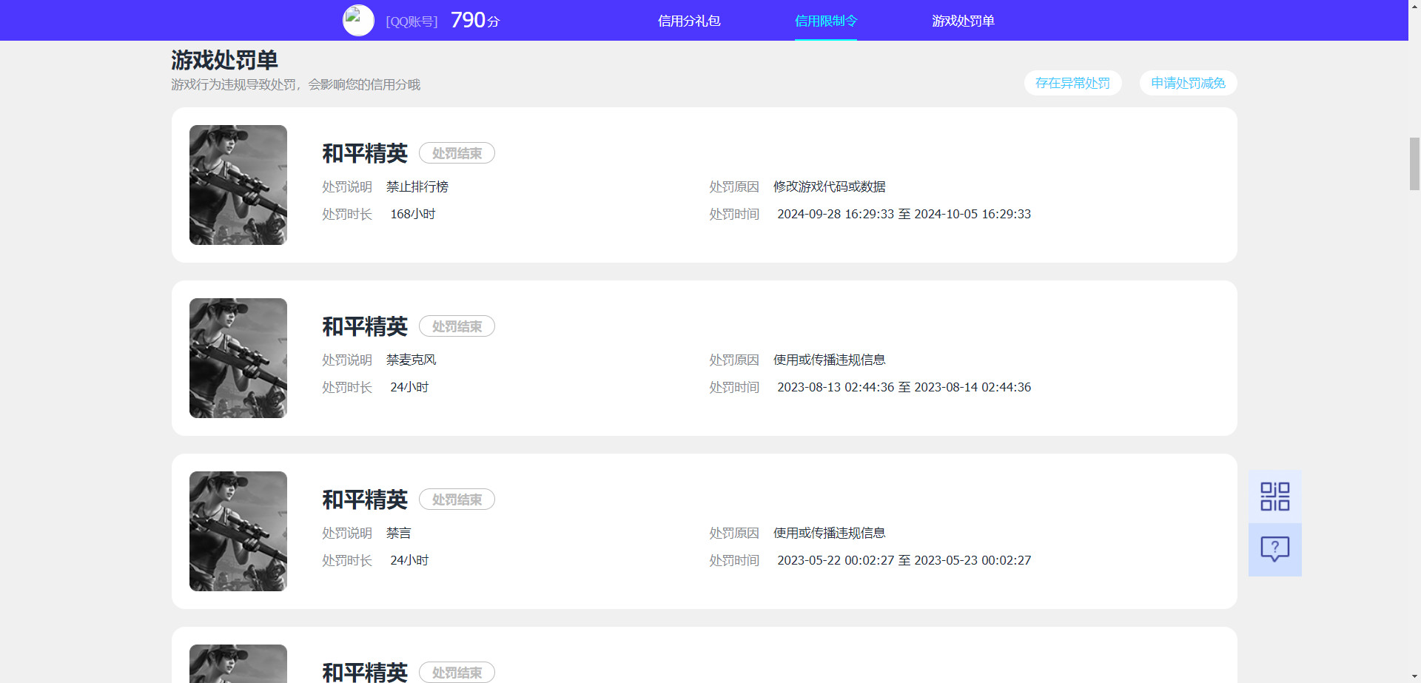Click the [QQ账号] label

411,21
